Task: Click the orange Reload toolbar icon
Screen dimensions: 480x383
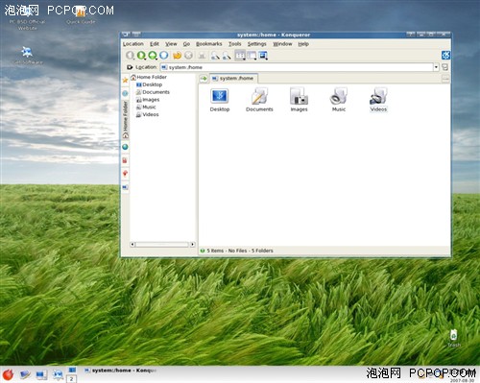Action: click(x=177, y=56)
